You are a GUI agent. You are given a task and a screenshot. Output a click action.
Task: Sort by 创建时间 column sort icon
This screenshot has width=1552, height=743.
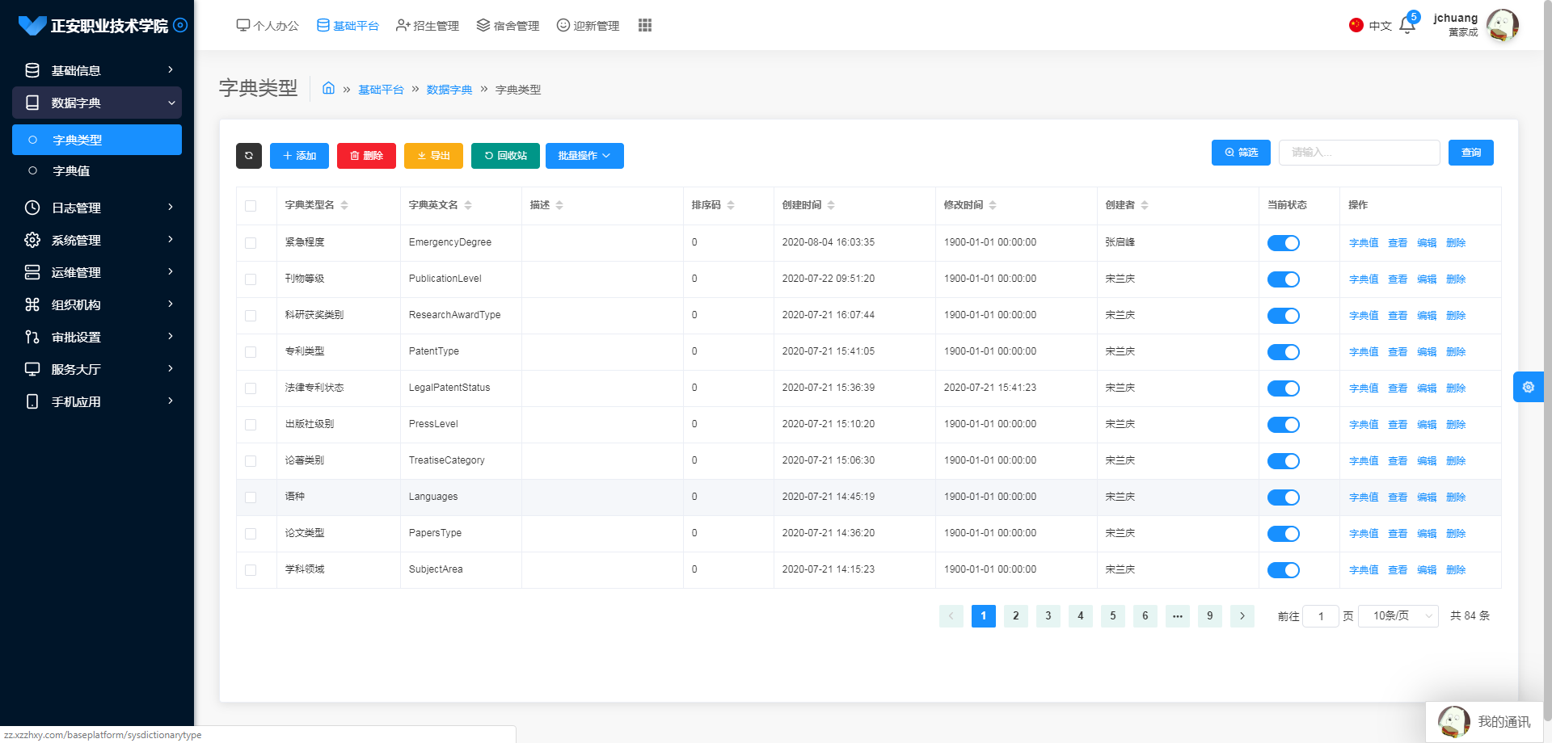831,205
